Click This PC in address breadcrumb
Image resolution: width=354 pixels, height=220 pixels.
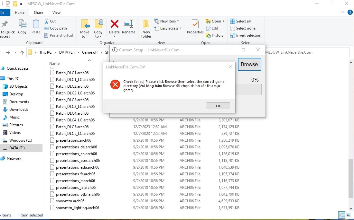(x=45, y=52)
